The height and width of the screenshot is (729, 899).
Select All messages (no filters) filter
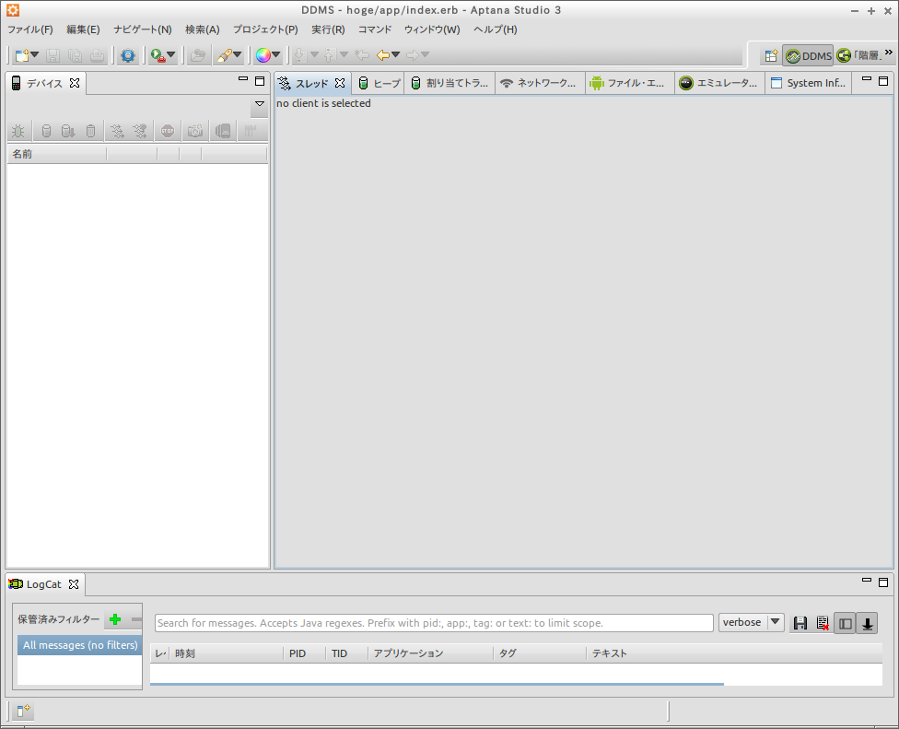(x=80, y=645)
